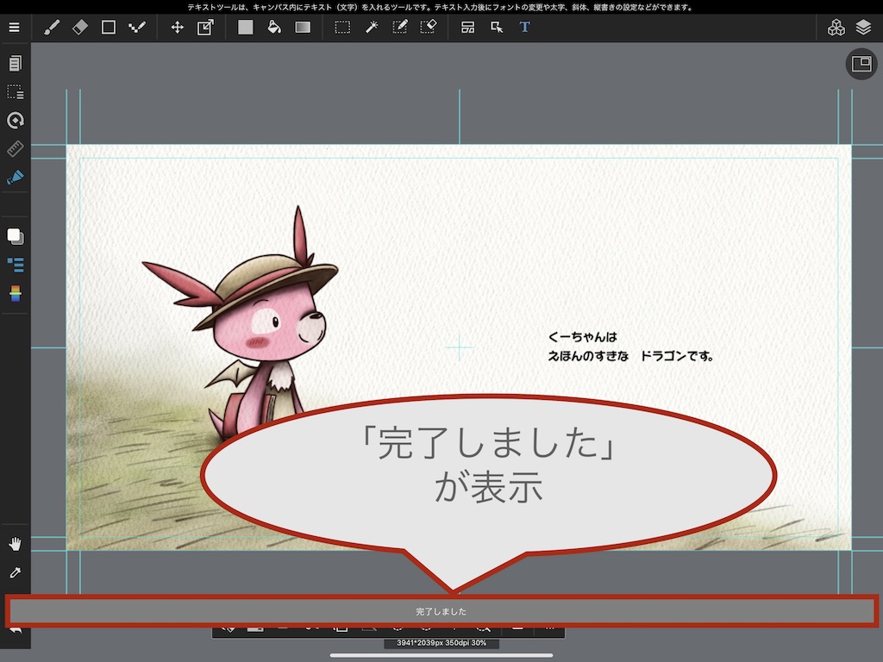Select the Gradient tool
Image resolution: width=883 pixels, height=662 pixels.
[x=303, y=28]
